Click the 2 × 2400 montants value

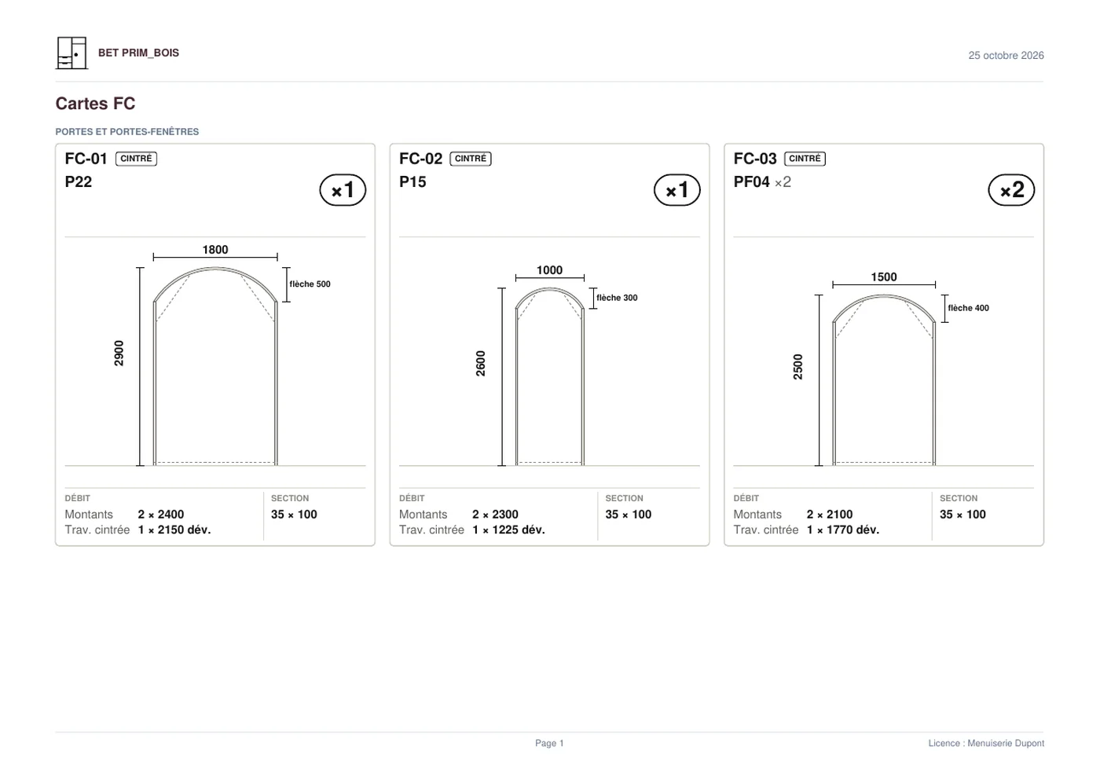(x=161, y=515)
